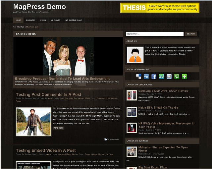Click the Latest On Cell Phones heading
212x169 pixels.
[x=139, y=84]
